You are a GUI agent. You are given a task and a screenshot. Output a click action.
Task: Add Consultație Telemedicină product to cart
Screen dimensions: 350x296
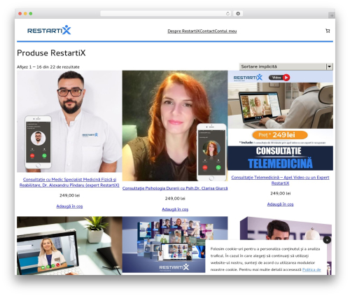click(280, 204)
